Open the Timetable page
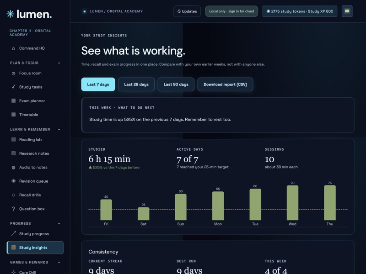Image resolution: width=366 pixels, height=274 pixels. point(35,115)
